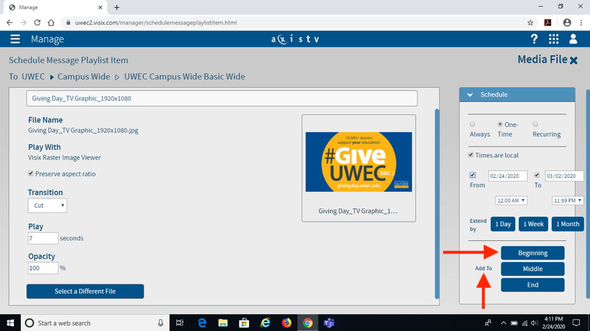Image resolution: width=590 pixels, height=331 pixels.
Task: Click the #GiveUWEC image thumbnail
Action: (x=359, y=162)
